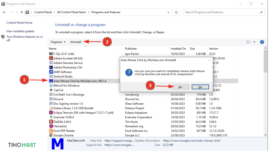Image resolution: width=269 pixels, height=152 pixels.
Task: Expand the address bar history dropdown
Action: pos(168,12)
